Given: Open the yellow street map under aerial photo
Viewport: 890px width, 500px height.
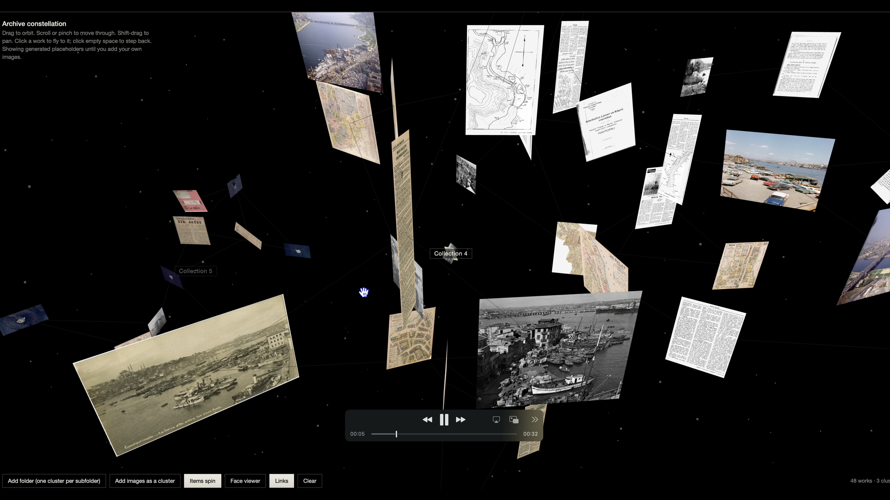Looking at the screenshot, I should pos(349,123).
